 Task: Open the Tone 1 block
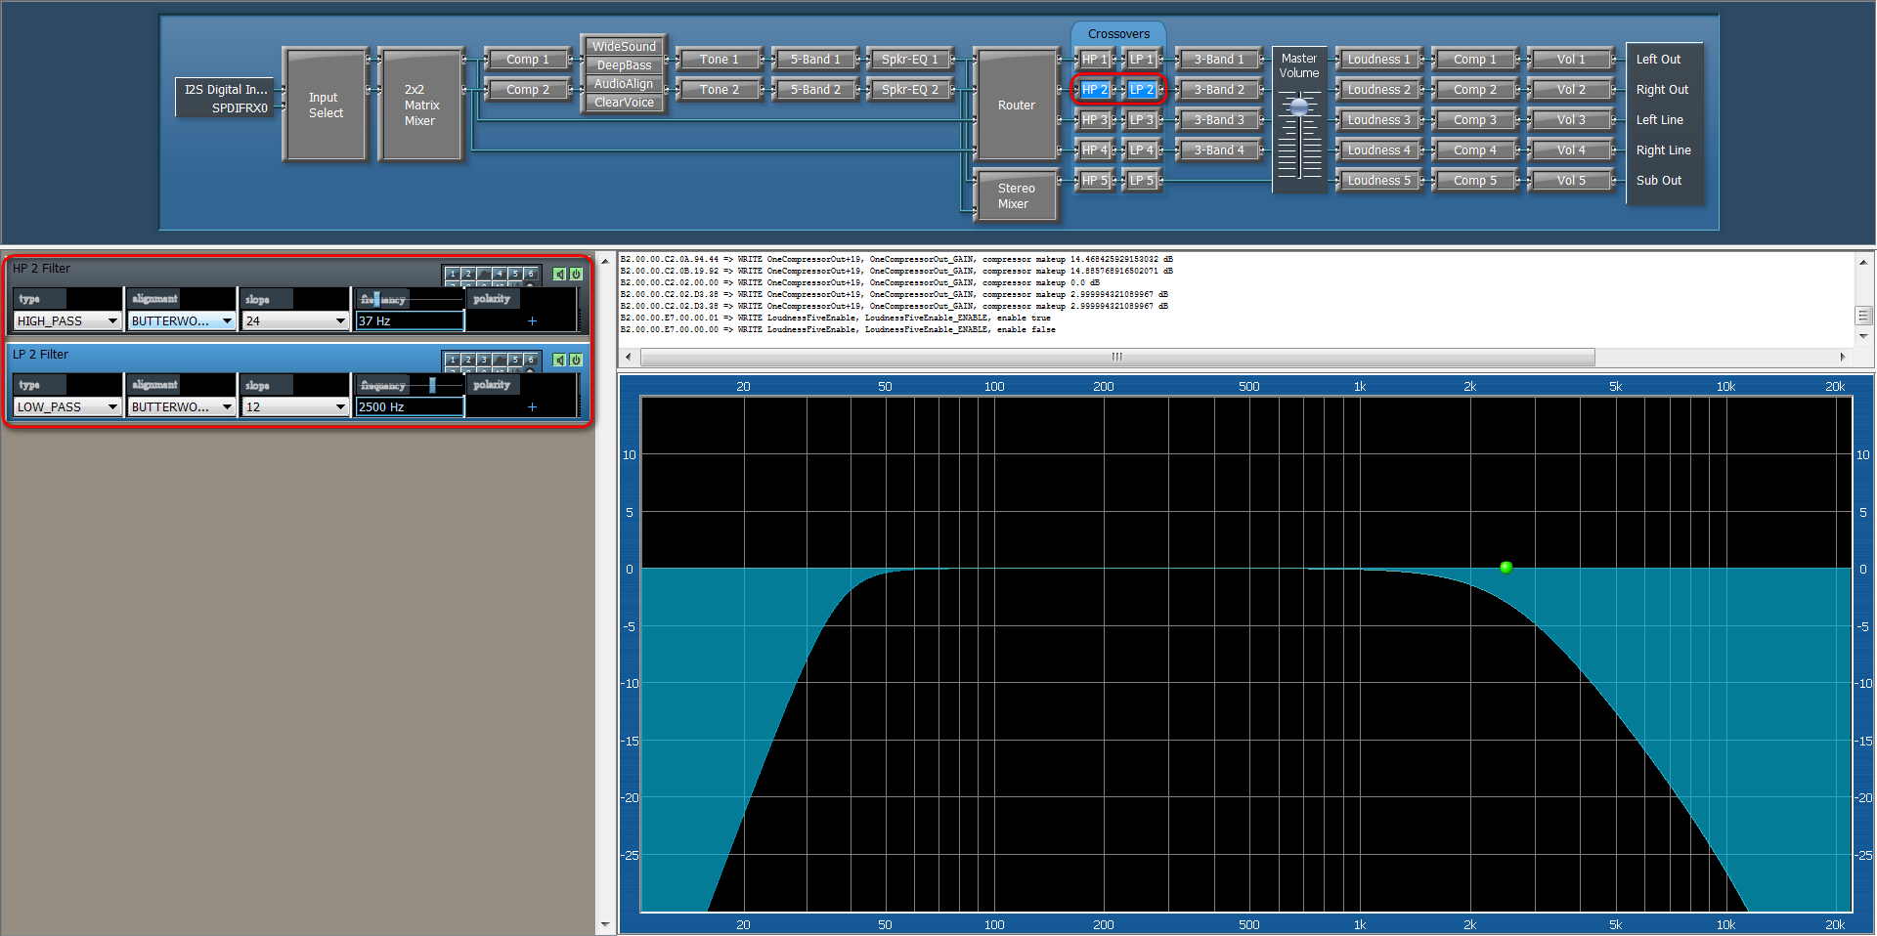719,60
